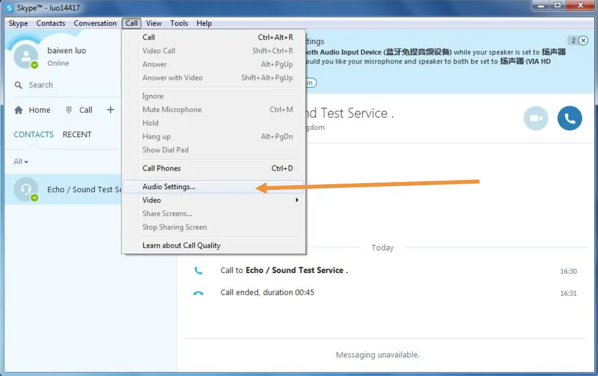Screen dimensions: 598x376
Task: Open the dial pad grid icon
Action: pyautogui.click(x=69, y=110)
